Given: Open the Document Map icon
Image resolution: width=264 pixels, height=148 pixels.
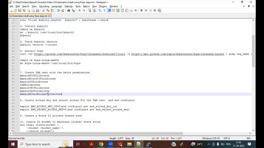Looking at the screenshot, I should [x=118, y=11].
